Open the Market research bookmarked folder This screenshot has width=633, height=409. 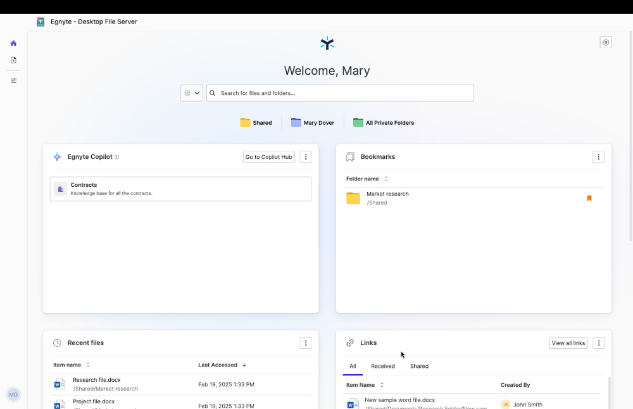click(x=473, y=198)
